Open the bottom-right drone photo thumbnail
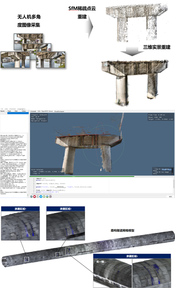This screenshot has width=175, height=288. 50,60
